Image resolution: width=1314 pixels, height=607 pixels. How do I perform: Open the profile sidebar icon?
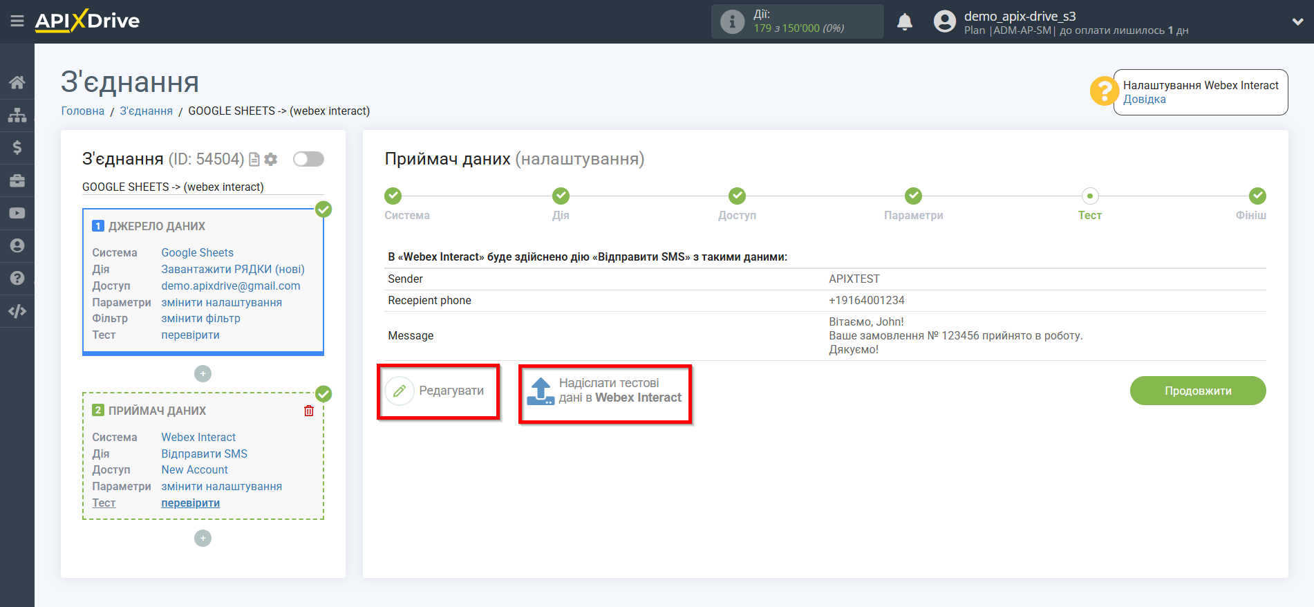point(17,245)
